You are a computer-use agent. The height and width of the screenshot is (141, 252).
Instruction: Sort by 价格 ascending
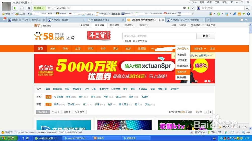pos(55,112)
